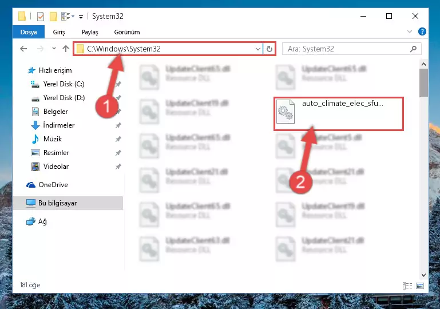Refresh the System32 folder view

[x=269, y=49]
